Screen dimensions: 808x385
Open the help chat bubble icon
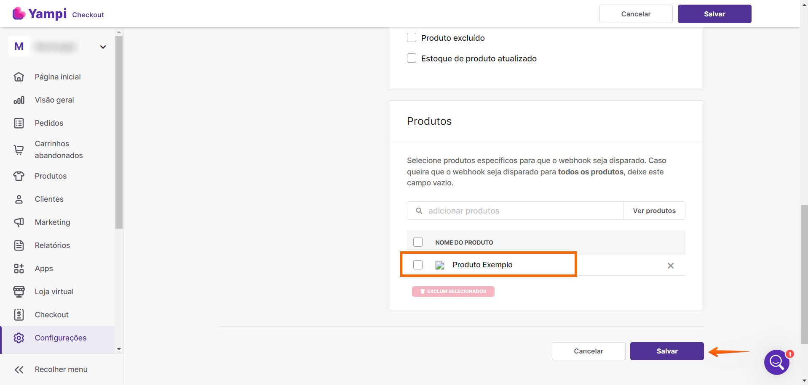point(776,362)
